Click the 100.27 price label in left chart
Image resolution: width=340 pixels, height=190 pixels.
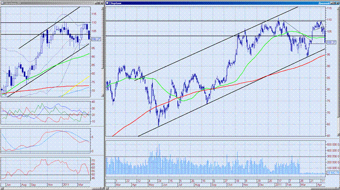(96, 39)
